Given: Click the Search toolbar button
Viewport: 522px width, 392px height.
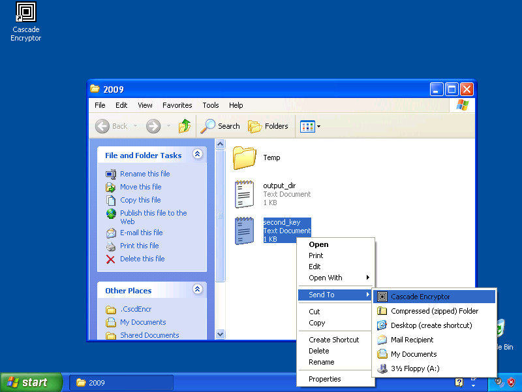Looking at the screenshot, I should coord(221,126).
